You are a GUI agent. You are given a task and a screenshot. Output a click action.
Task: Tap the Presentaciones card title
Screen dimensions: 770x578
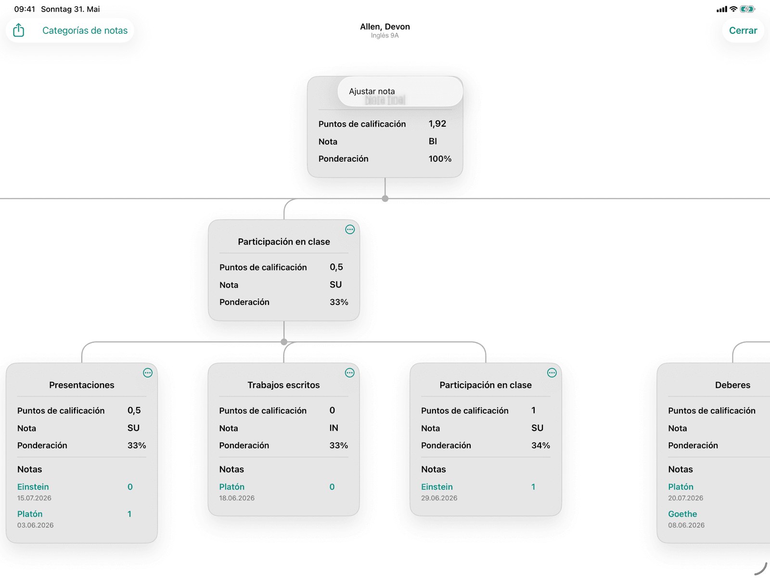tap(82, 385)
